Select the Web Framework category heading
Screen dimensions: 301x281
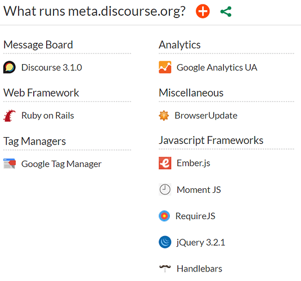[41, 93]
